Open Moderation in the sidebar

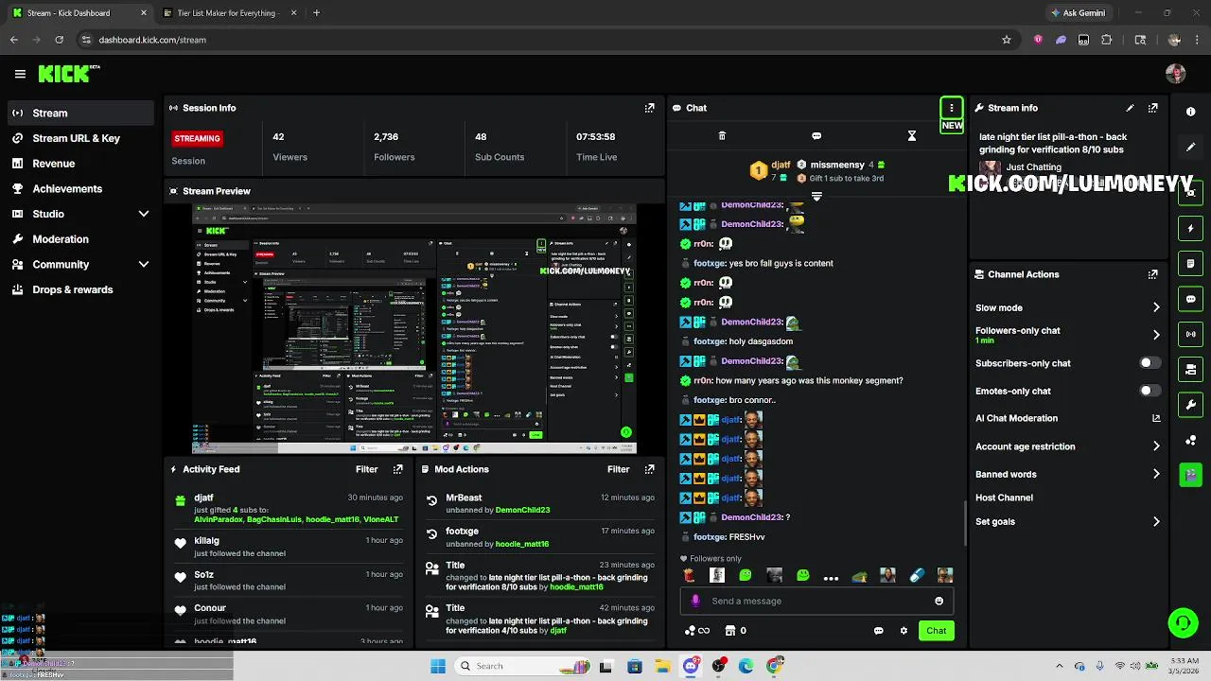coord(80,239)
